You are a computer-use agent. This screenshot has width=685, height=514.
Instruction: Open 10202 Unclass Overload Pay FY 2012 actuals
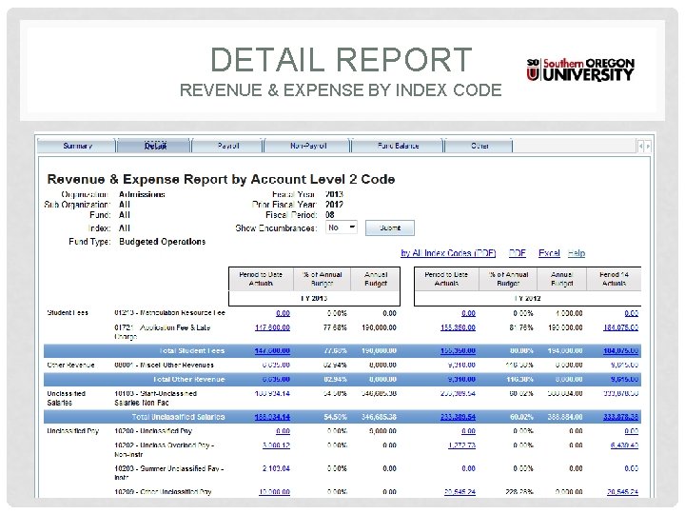461,445
